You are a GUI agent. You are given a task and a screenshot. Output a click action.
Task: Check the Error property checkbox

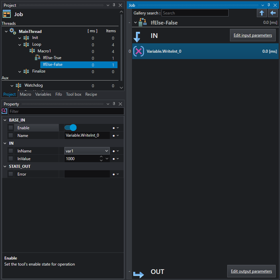(11, 174)
